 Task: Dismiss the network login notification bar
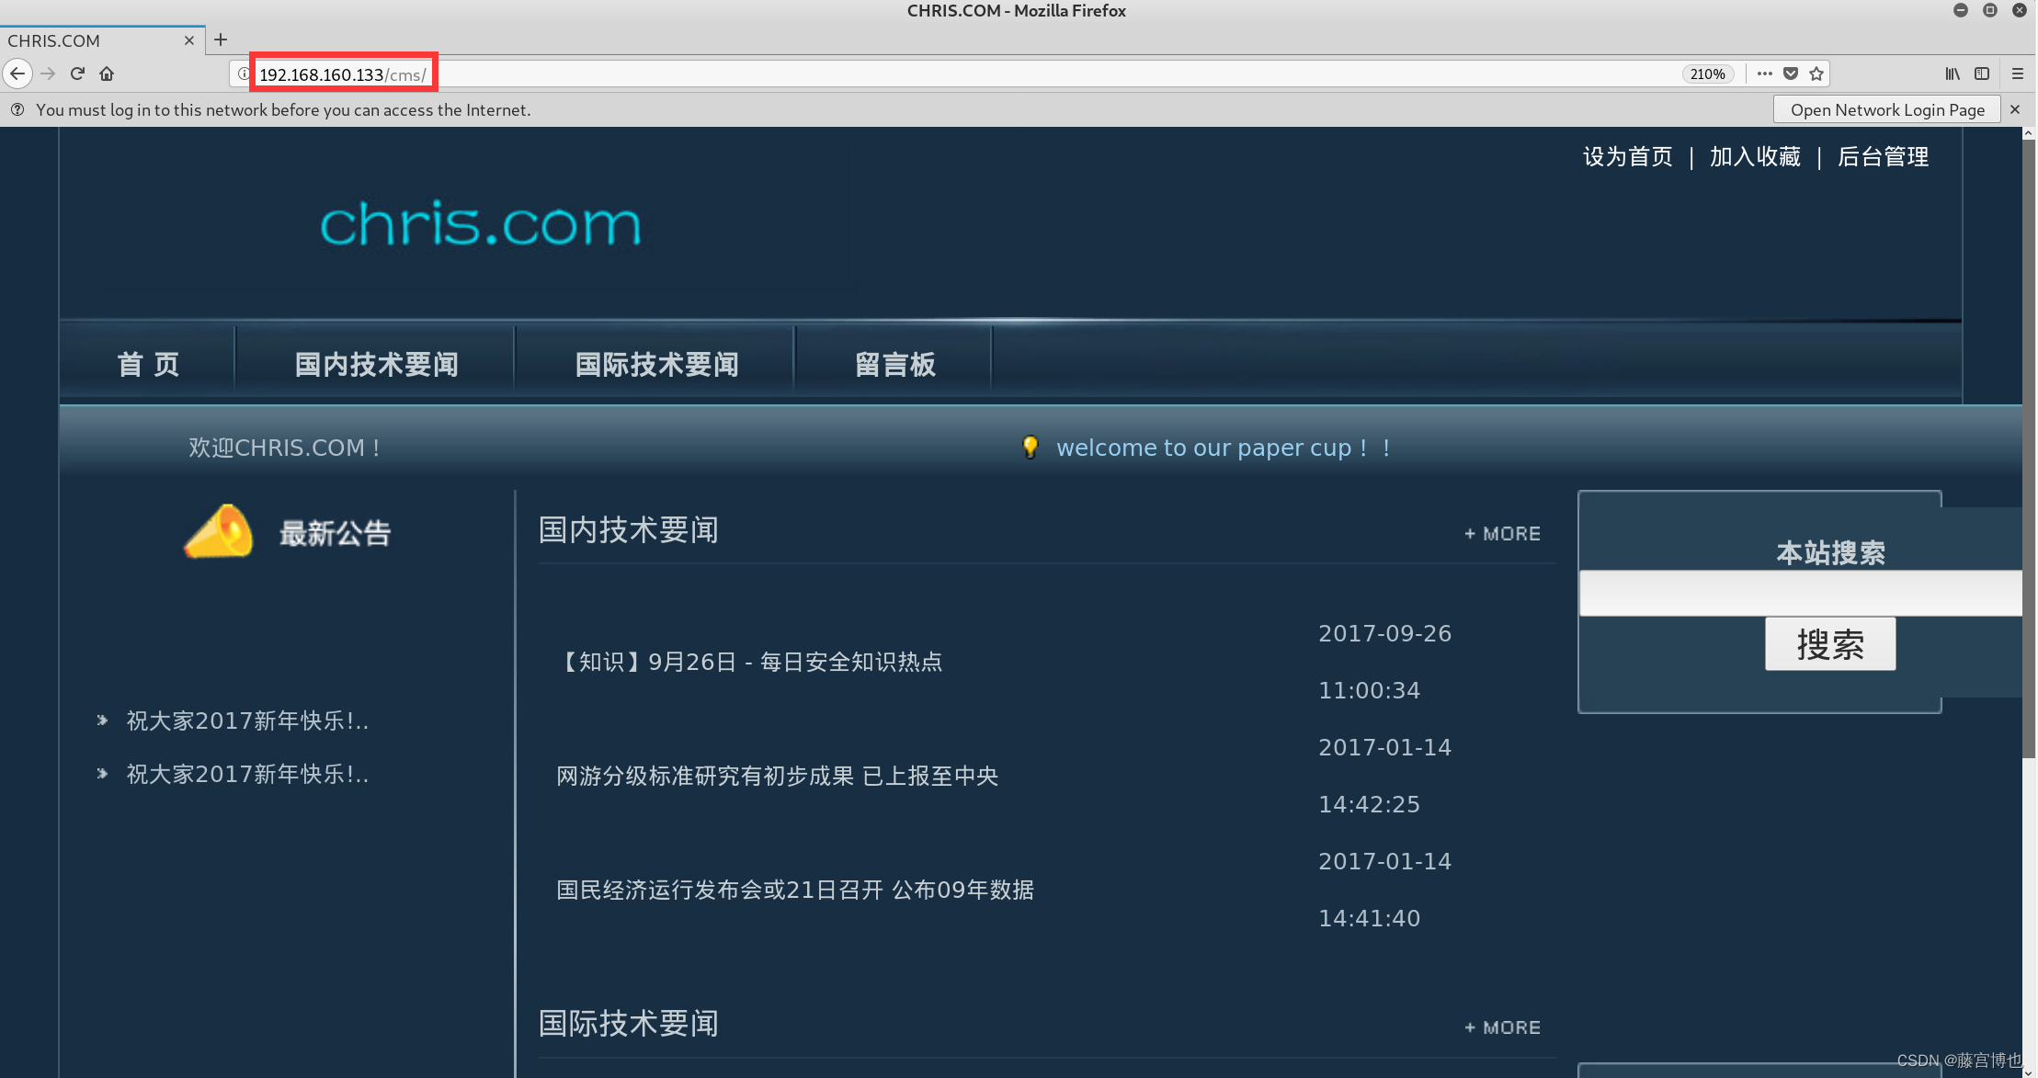click(2015, 109)
